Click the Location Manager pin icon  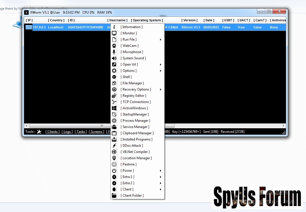[x=114, y=158]
